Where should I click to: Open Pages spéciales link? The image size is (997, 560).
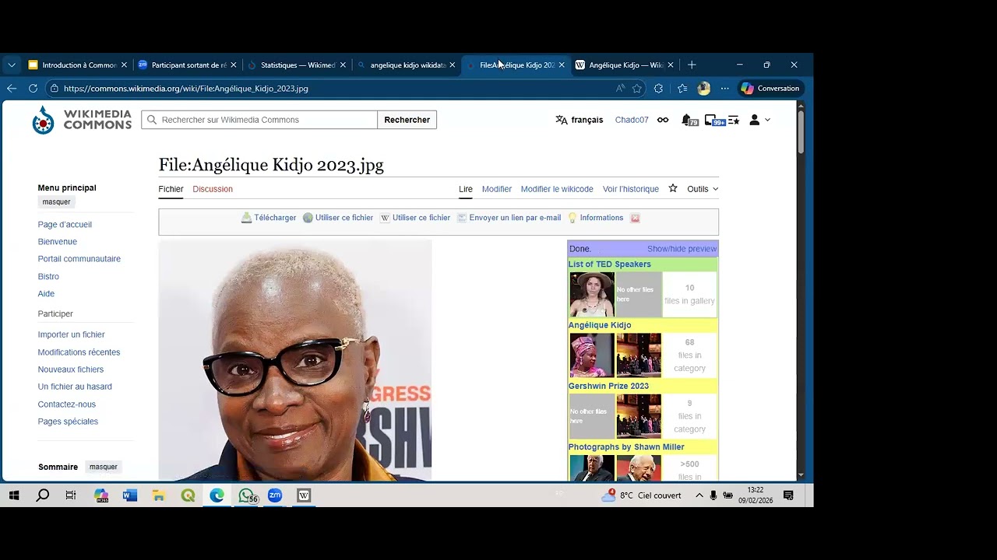point(68,422)
